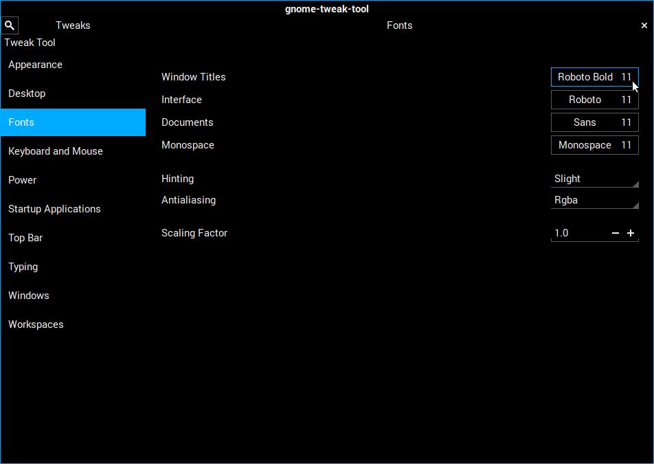654x464 pixels.
Task: Switch to the Typing section
Action: [x=23, y=267]
